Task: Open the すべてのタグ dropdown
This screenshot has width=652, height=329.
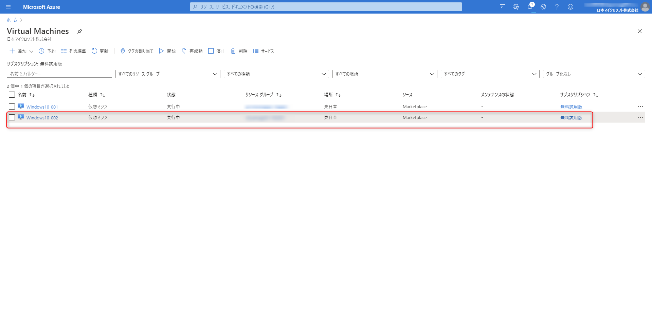Action: click(x=490, y=74)
